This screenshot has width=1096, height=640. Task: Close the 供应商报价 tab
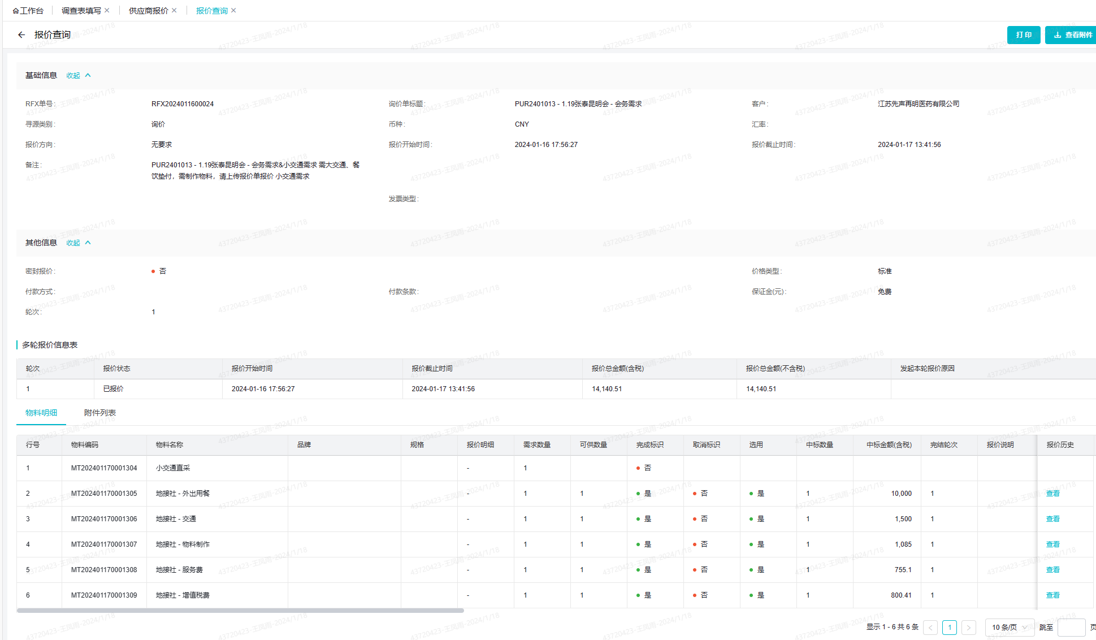(x=175, y=11)
